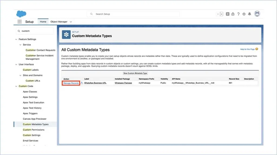Collapse the Feature Settings section
Screen dimensions: 277x155
(x=16, y=39)
